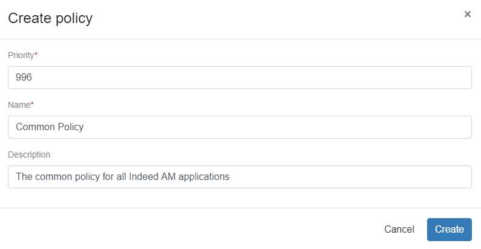Click into the Name input field
481x249 pixels.
[x=240, y=127]
